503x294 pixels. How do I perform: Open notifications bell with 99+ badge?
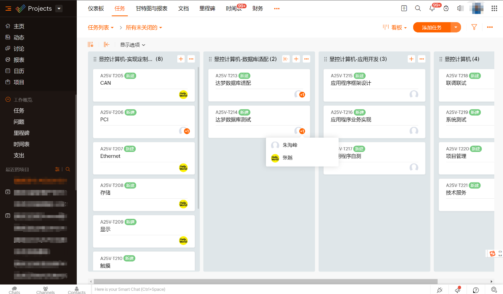pyautogui.click(x=432, y=8)
